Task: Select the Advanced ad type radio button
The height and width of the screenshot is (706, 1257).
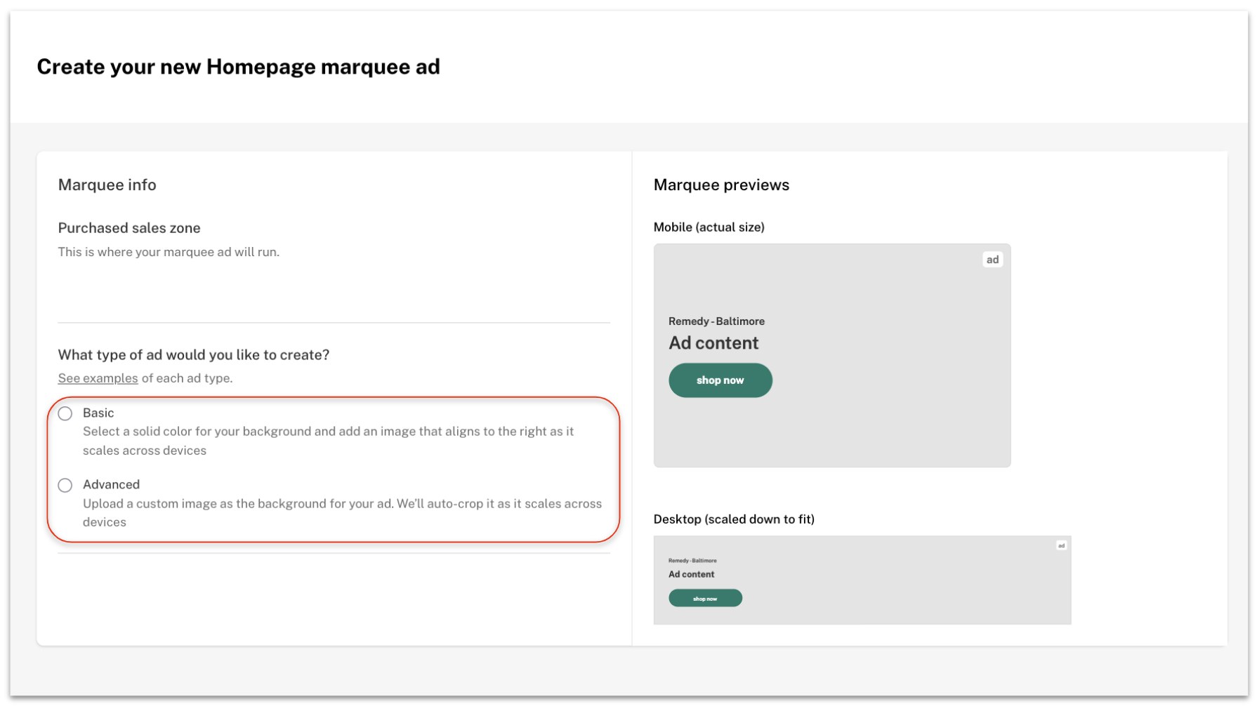Action: click(65, 486)
